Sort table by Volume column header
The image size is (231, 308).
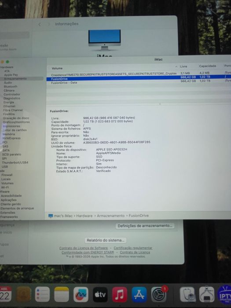click(57, 68)
